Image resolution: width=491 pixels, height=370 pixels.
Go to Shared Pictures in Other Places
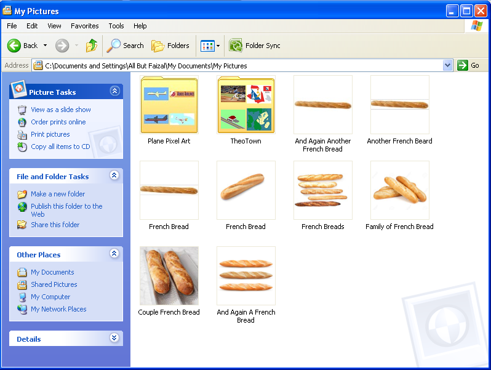click(54, 284)
